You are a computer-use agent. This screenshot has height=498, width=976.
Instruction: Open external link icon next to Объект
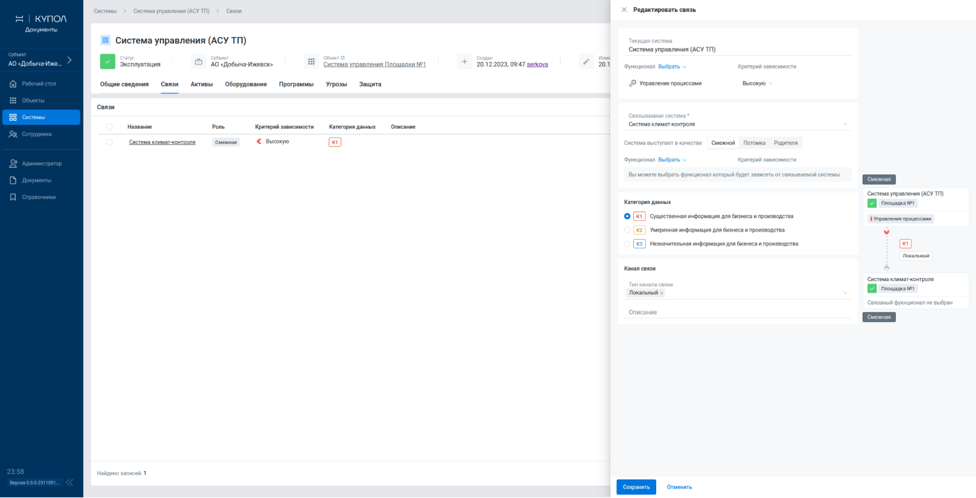click(343, 58)
